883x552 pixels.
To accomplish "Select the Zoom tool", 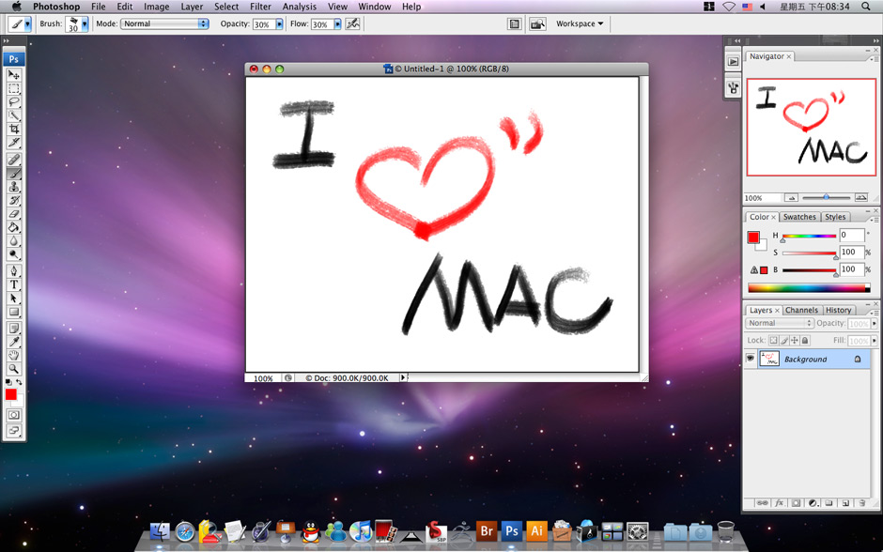I will pyautogui.click(x=13, y=369).
